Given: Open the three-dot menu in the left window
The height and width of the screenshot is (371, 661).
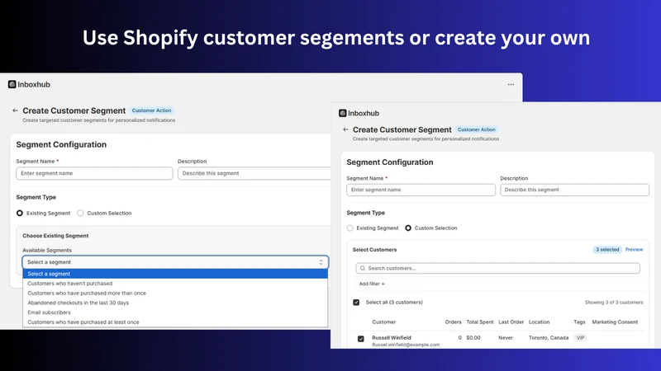Looking at the screenshot, I should [511, 85].
